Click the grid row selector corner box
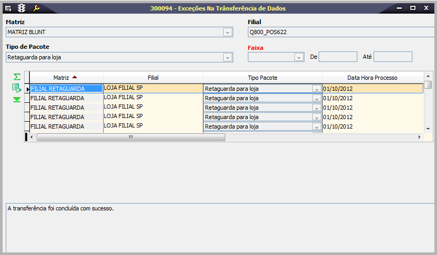 point(27,77)
